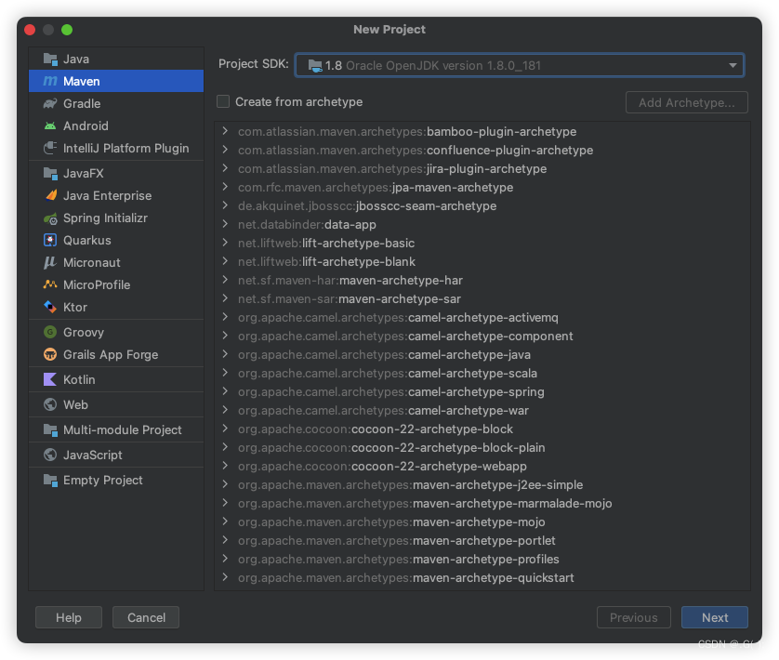Viewport: 779px width, 660px height.
Task: Click the Kotlin K icon
Action: 50,379
